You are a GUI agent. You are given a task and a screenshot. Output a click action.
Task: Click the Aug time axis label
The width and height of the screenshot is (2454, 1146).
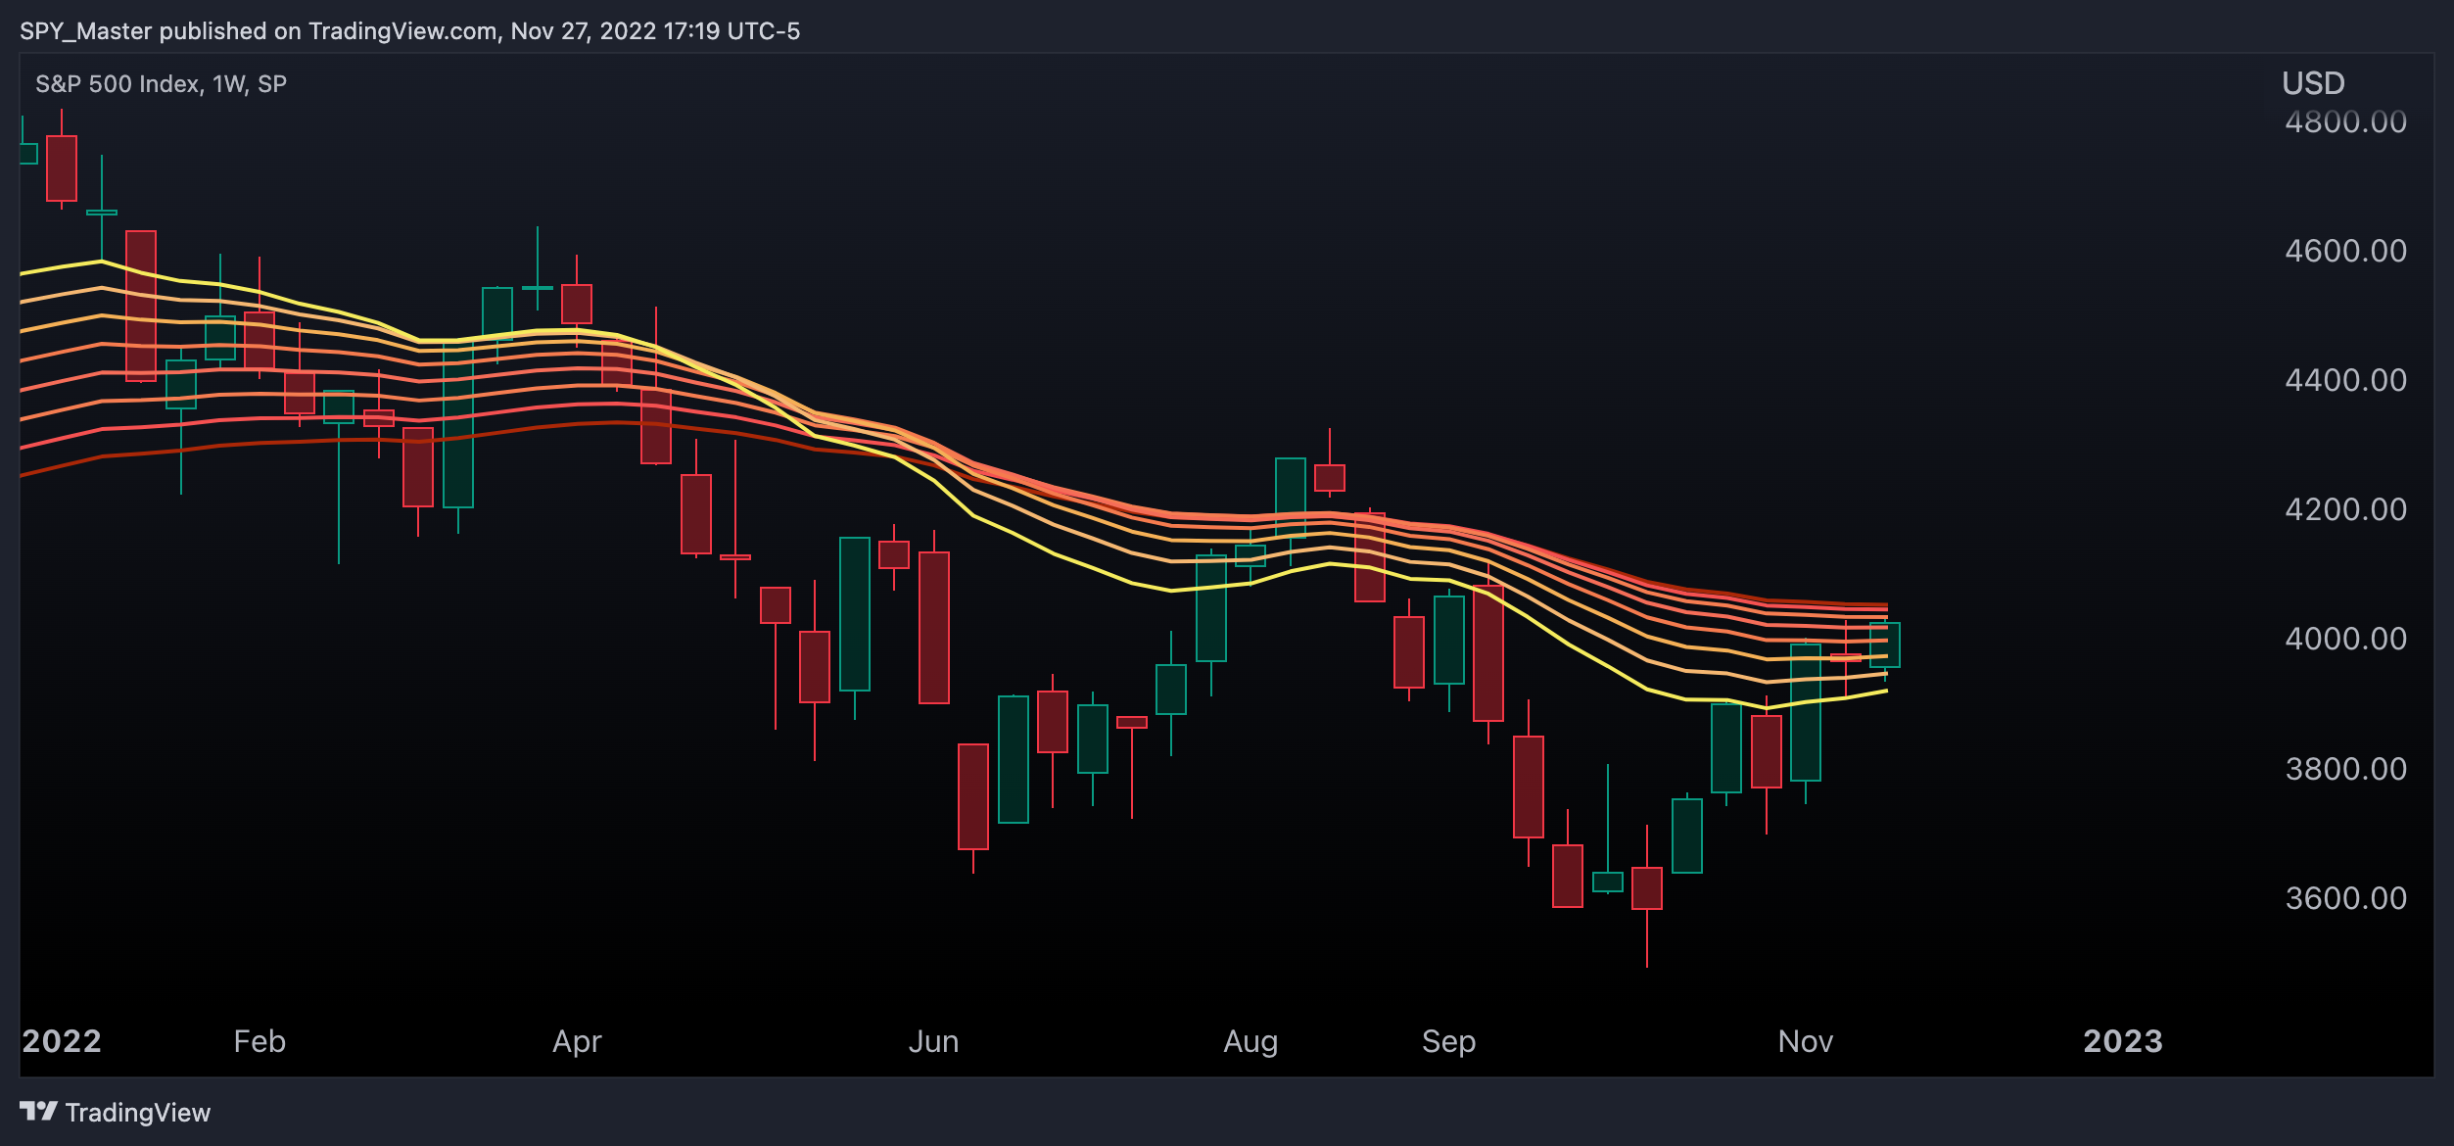pyautogui.click(x=1251, y=1041)
